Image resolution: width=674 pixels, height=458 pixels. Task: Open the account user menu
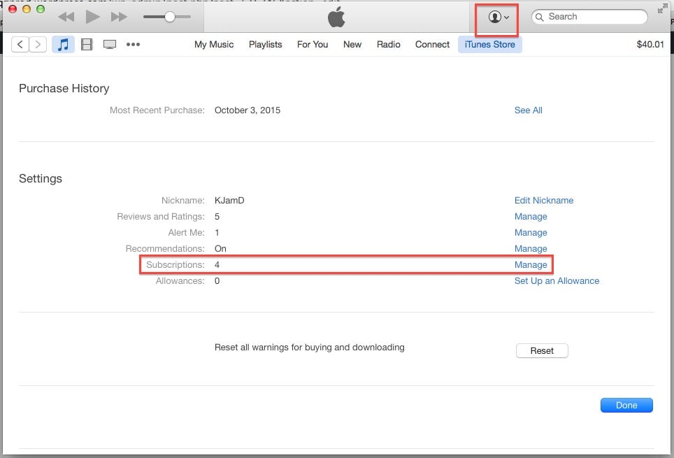(498, 17)
